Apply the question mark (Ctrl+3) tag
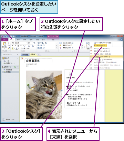Viewport: 124px width, 141px height. pos(66,48)
